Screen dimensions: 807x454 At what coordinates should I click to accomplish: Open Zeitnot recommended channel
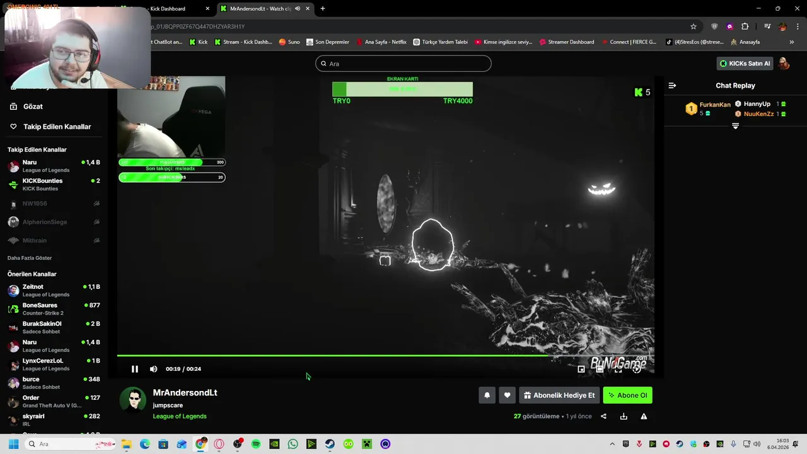click(x=54, y=290)
